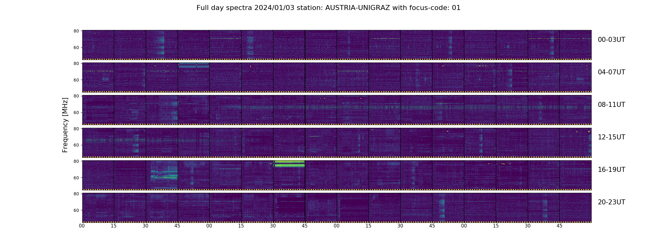The width and height of the screenshot is (657, 250).
Task: Click the 80 tick of the 04-07UT row
Action: point(76,63)
